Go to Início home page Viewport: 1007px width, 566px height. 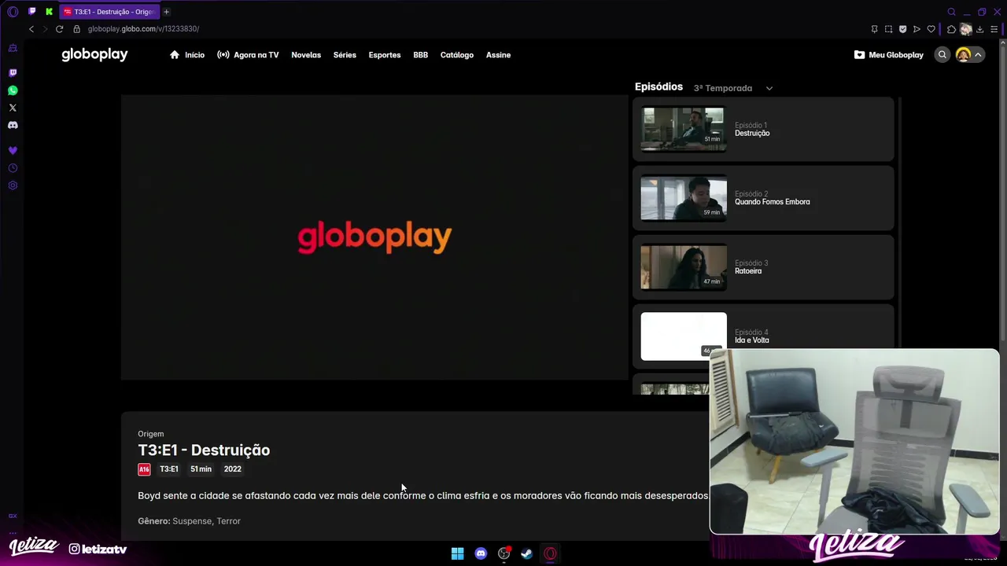[187, 55]
